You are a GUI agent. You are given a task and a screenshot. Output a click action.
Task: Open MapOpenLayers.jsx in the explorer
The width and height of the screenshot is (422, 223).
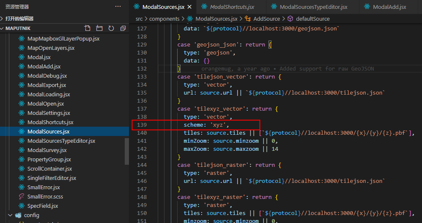(x=51, y=48)
